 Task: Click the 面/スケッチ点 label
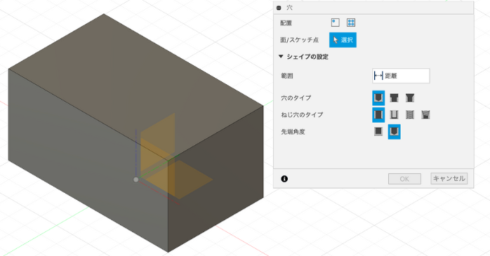[299, 40]
